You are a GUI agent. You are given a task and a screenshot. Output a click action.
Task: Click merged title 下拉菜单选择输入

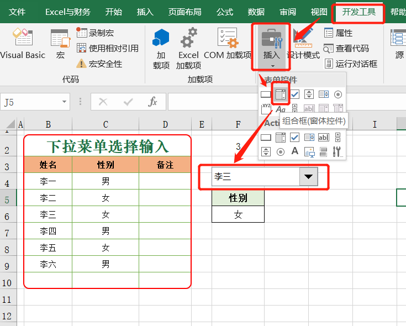pyautogui.click(x=108, y=146)
